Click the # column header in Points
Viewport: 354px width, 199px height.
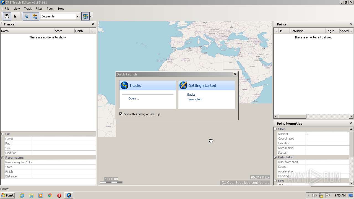pos(284,31)
